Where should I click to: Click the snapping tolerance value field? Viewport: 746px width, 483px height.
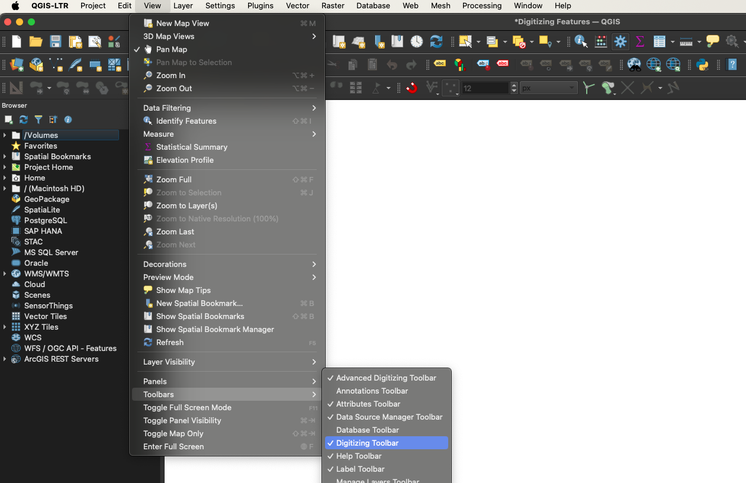(485, 88)
